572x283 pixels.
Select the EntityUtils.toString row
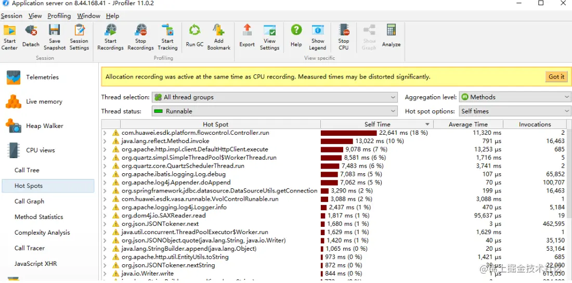(334, 257)
